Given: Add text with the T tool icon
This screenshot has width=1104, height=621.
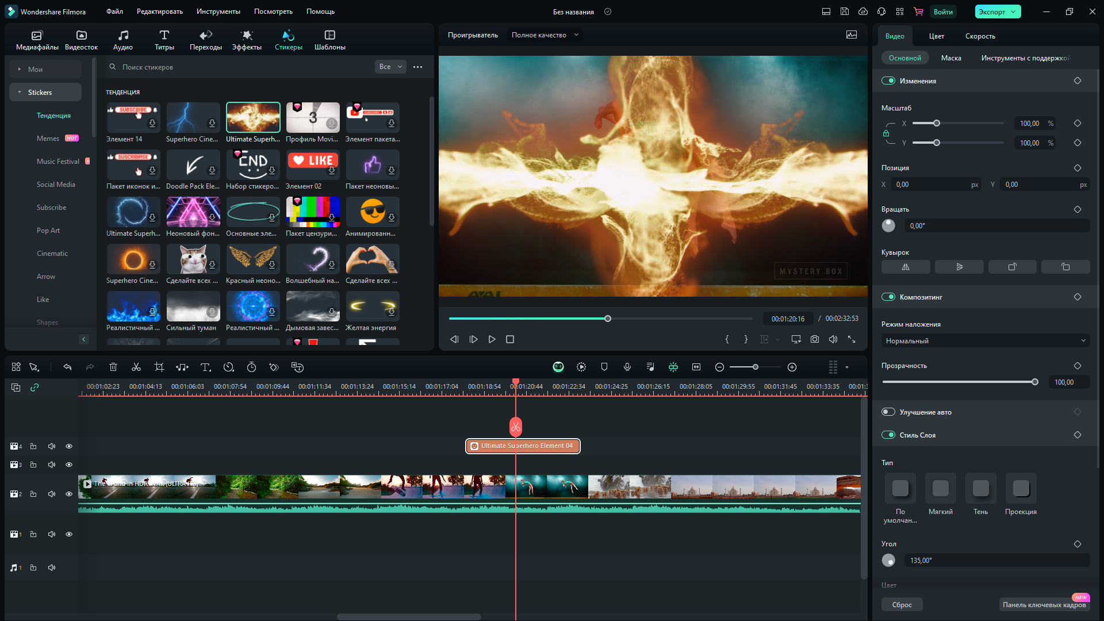Looking at the screenshot, I should 205,367.
